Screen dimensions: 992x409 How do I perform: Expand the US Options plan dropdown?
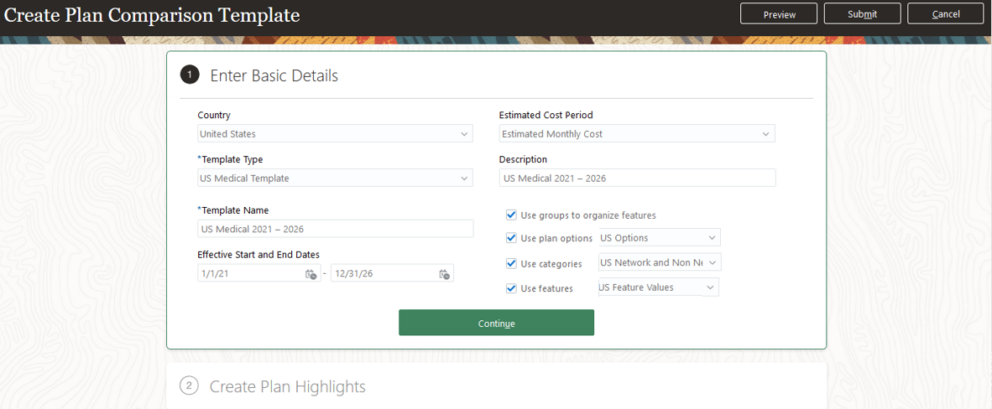712,238
